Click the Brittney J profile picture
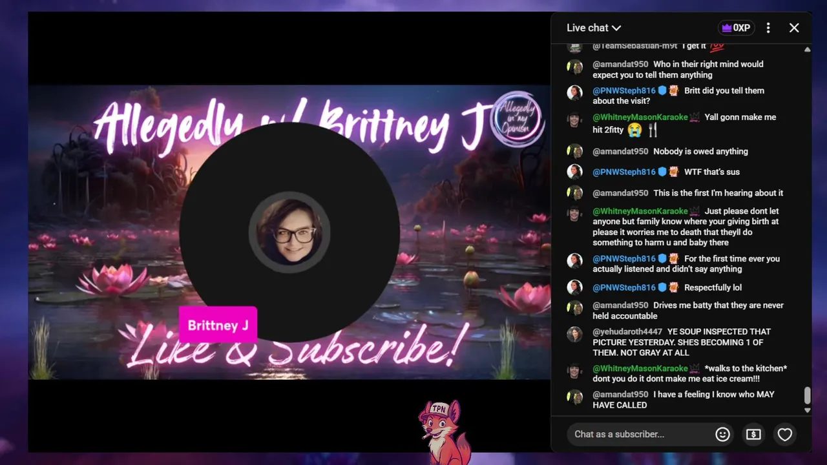 point(289,231)
